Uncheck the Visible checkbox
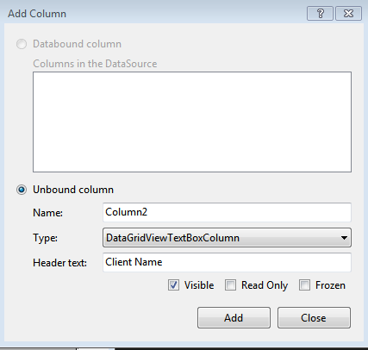 click(173, 285)
